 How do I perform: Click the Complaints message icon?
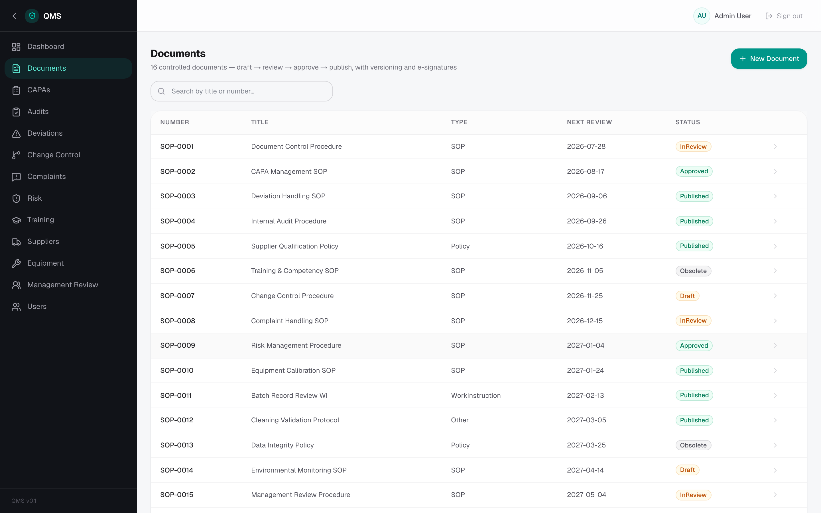[x=16, y=177]
